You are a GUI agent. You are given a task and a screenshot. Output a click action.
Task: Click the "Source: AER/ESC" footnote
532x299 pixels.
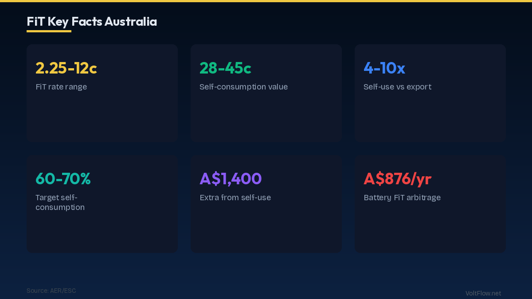51,291
